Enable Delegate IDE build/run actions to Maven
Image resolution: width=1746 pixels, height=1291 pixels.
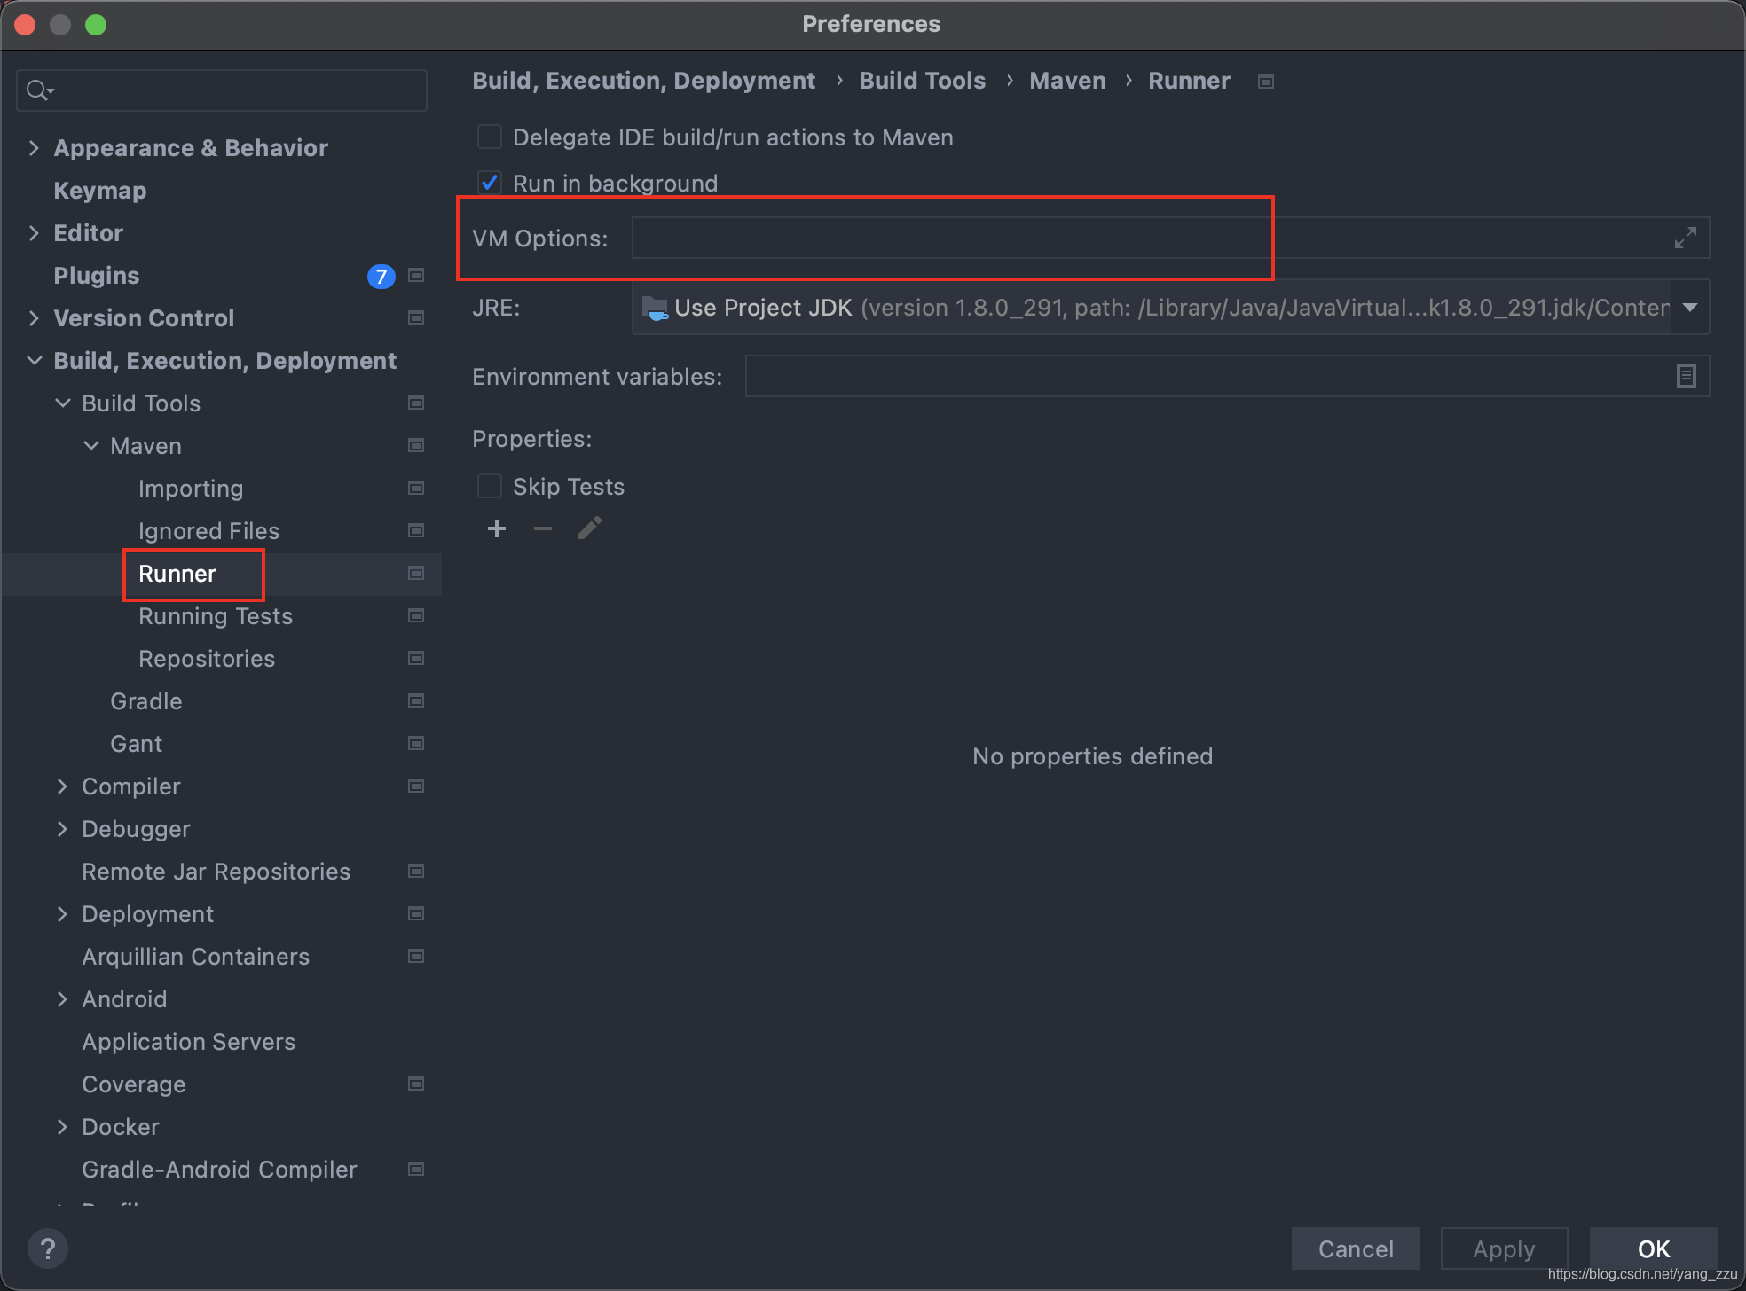tap(490, 137)
